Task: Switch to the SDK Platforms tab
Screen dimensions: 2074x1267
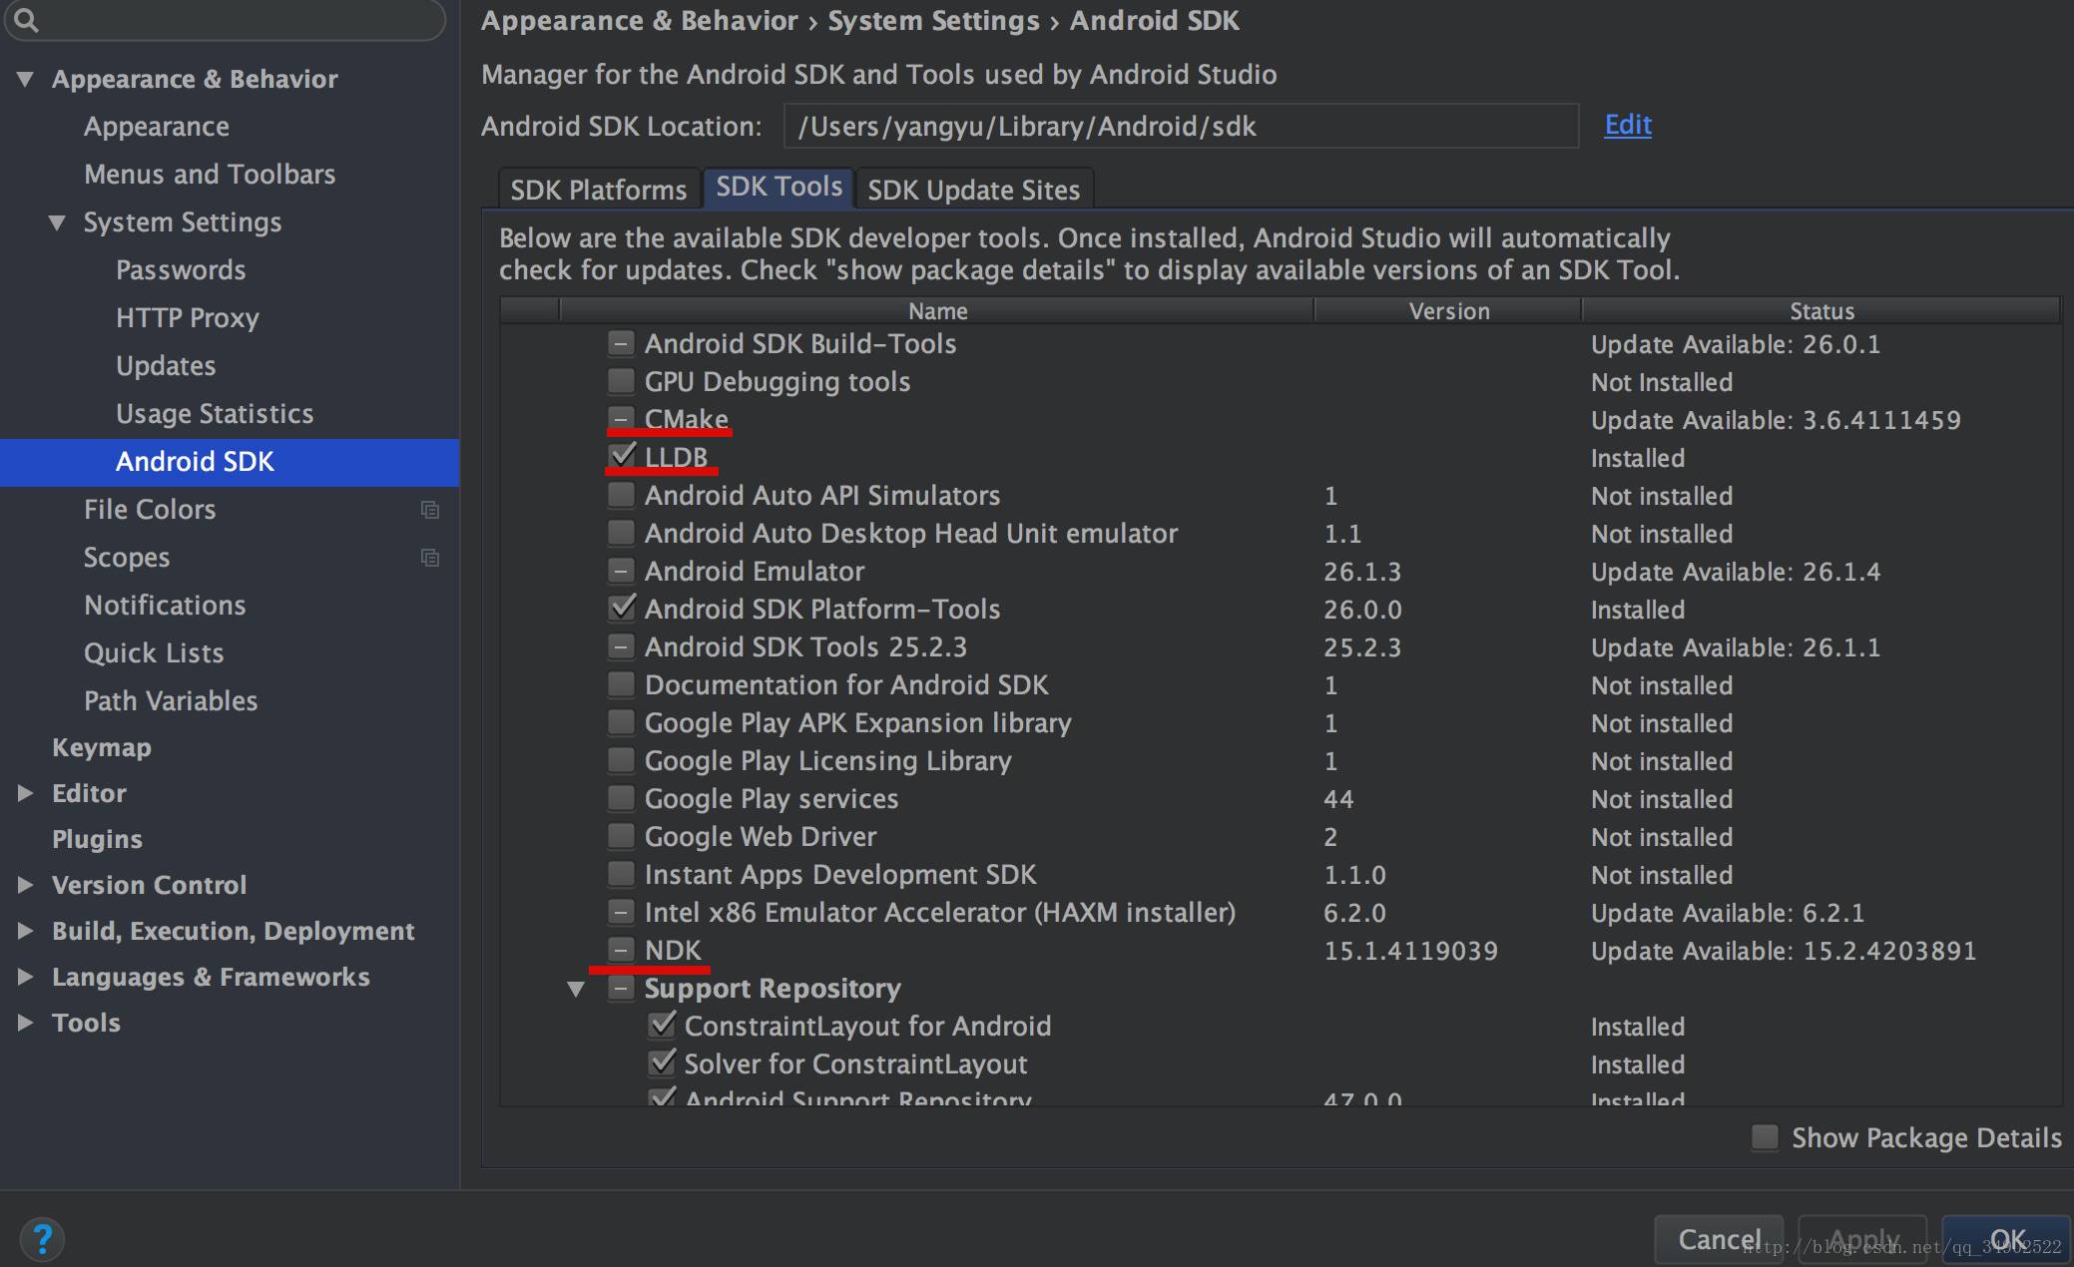Action: coord(599,190)
